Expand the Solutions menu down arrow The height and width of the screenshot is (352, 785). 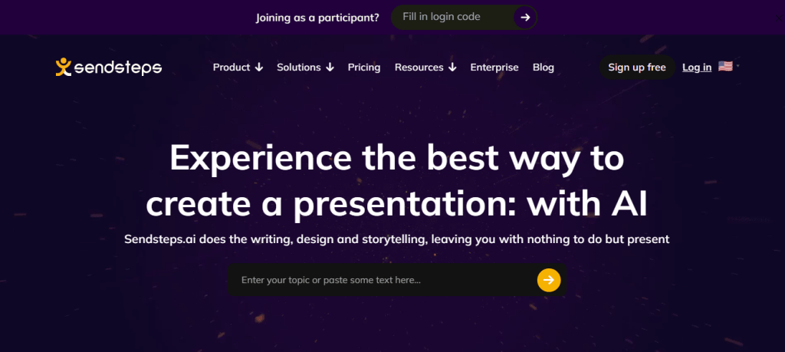[x=330, y=67]
